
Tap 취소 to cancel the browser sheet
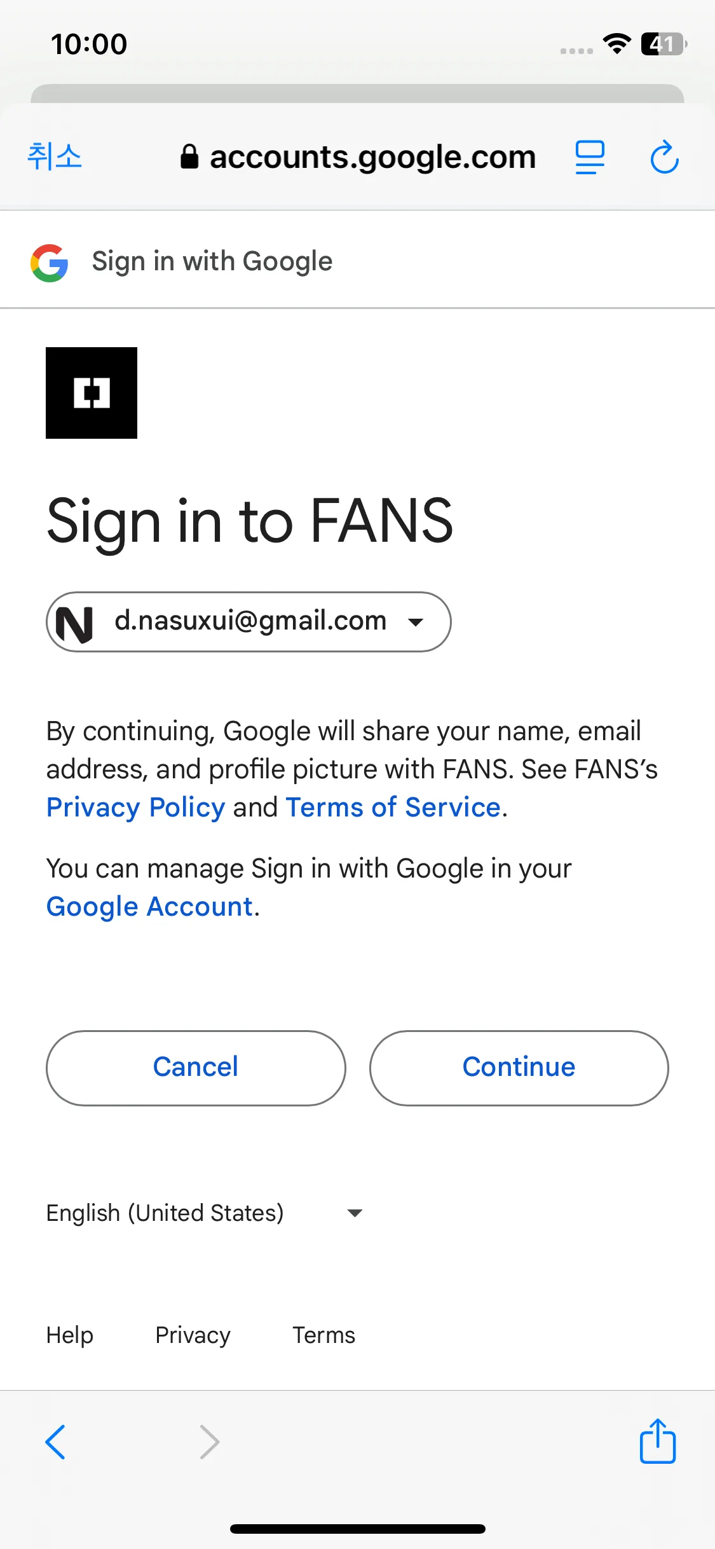55,156
